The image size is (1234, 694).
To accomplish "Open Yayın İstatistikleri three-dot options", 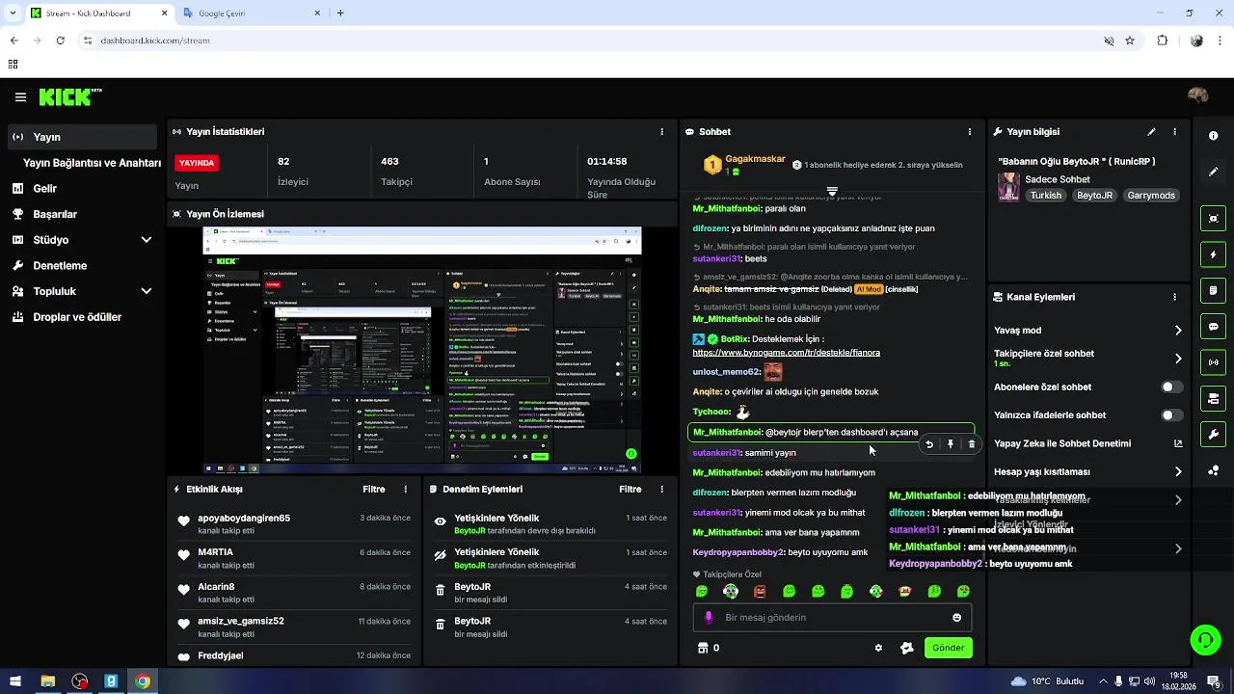I will 661,131.
